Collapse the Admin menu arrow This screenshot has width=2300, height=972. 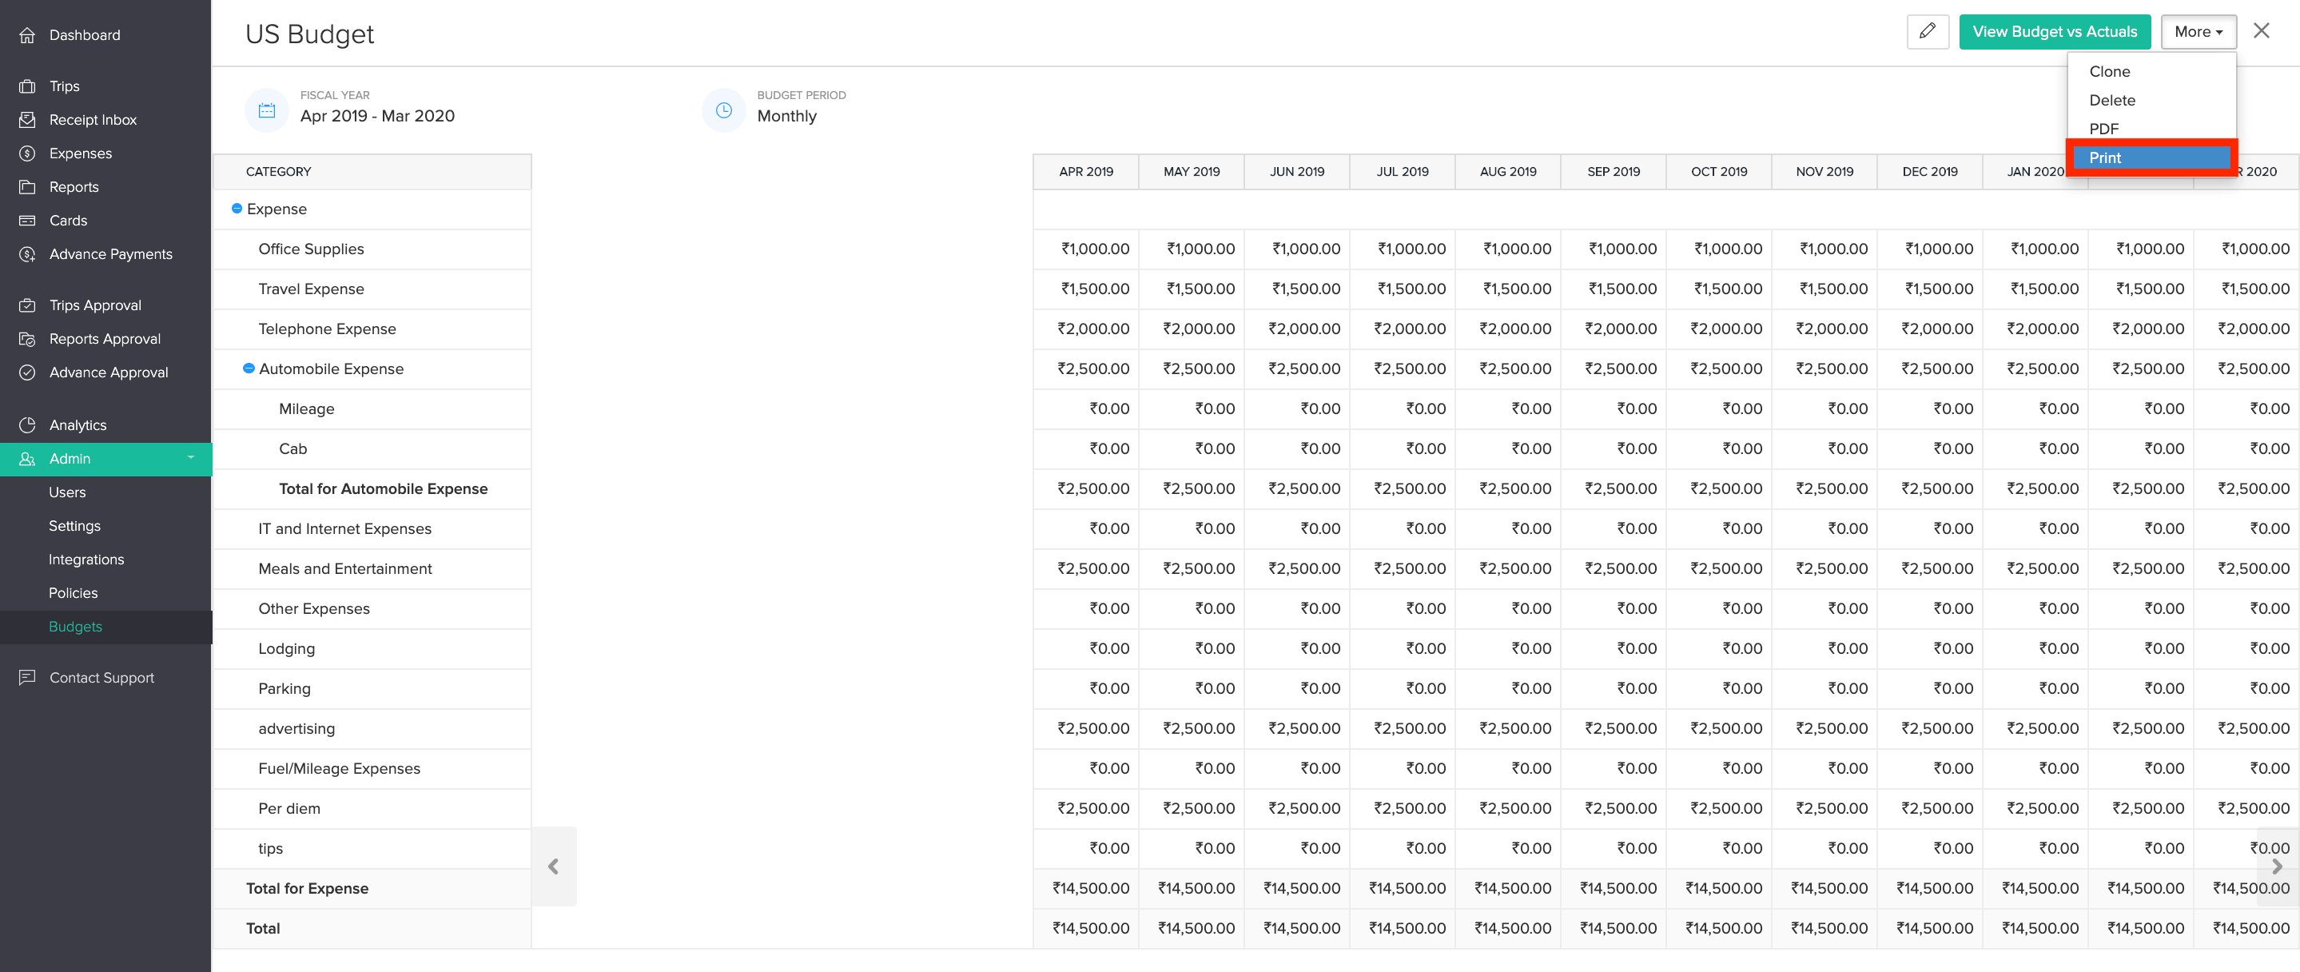click(190, 457)
